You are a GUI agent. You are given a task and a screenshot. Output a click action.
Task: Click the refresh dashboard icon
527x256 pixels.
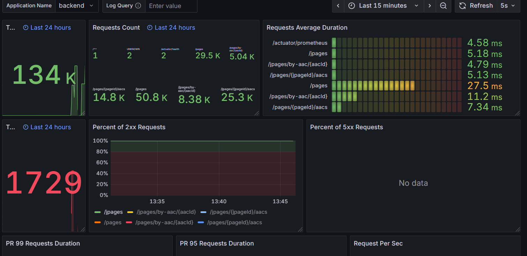coord(462,6)
